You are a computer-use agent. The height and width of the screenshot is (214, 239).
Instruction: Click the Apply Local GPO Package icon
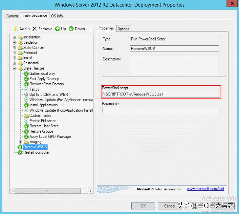[x=26, y=137]
